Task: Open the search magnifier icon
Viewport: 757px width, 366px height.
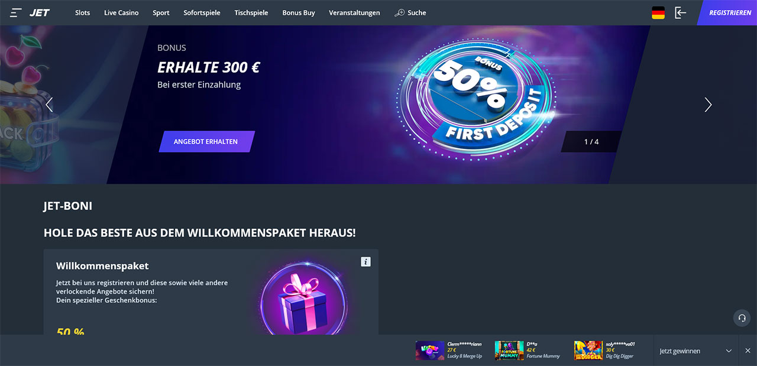Action: pos(400,12)
